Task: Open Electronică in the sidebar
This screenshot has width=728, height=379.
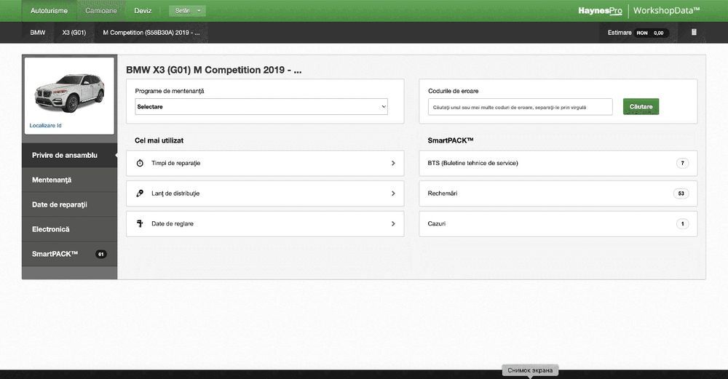Action: (x=69, y=229)
